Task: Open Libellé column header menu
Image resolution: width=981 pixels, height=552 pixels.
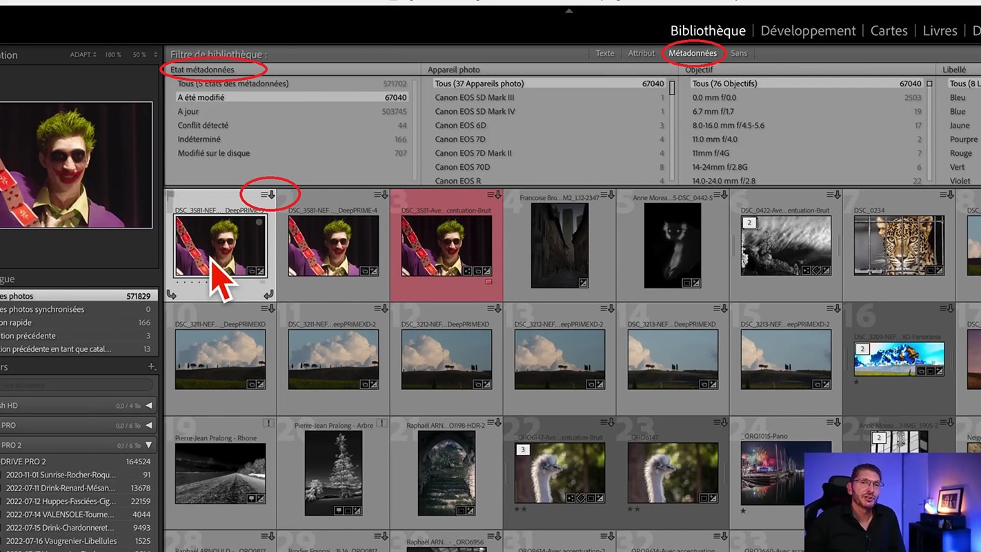Action: click(x=955, y=70)
